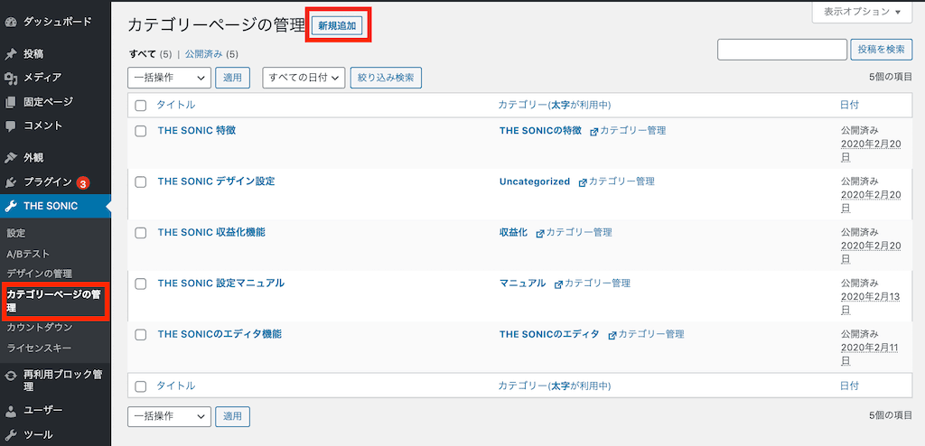
Task: Open A/Bテスト submenu item
Action: (x=28, y=254)
